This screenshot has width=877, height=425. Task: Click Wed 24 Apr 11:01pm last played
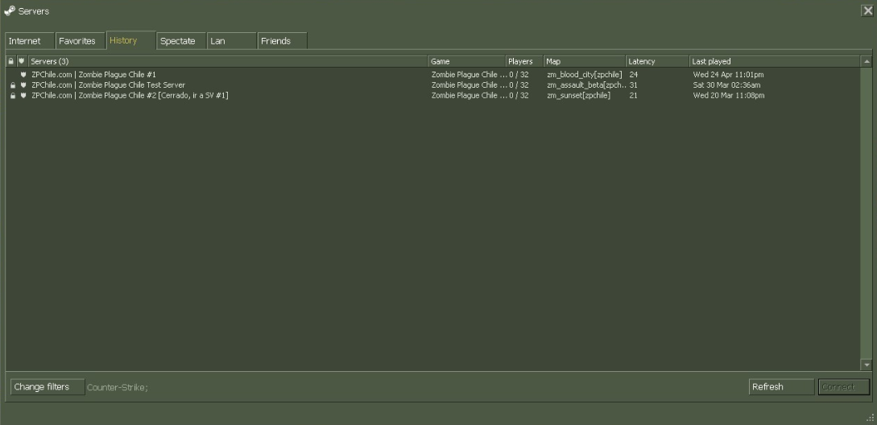tap(728, 74)
